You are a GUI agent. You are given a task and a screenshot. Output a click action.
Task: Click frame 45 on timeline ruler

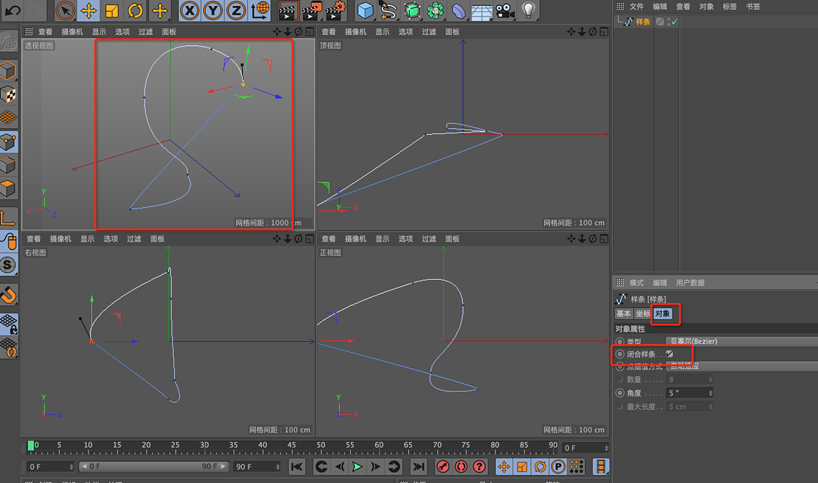pyautogui.click(x=292, y=445)
